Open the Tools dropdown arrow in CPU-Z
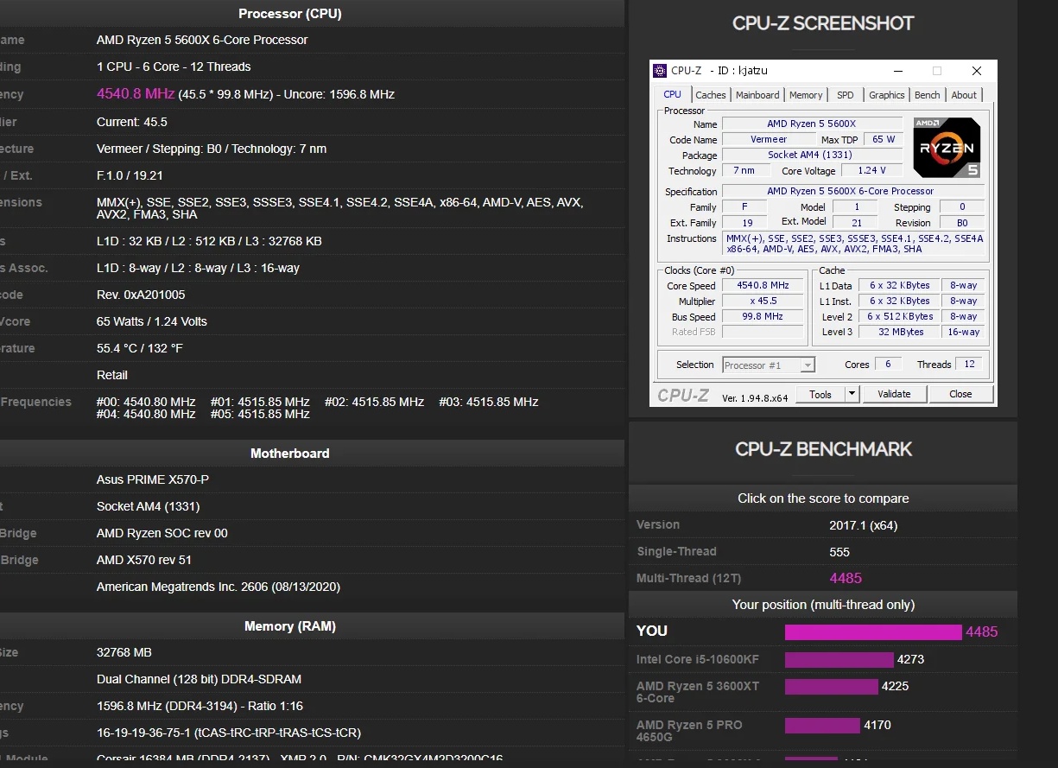1058x768 pixels. click(x=852, y=394)
